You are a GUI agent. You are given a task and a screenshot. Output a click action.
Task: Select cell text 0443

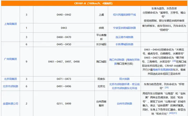(x=64, y=28)
